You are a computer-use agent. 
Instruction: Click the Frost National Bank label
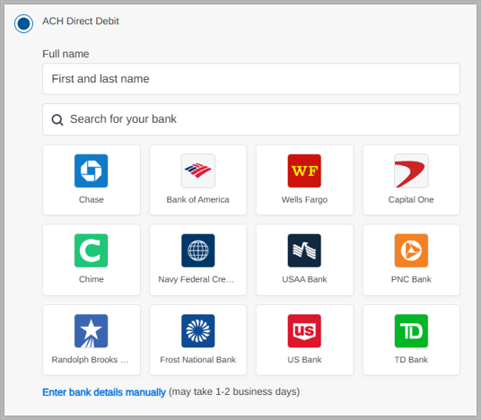[x=197, y=360]
